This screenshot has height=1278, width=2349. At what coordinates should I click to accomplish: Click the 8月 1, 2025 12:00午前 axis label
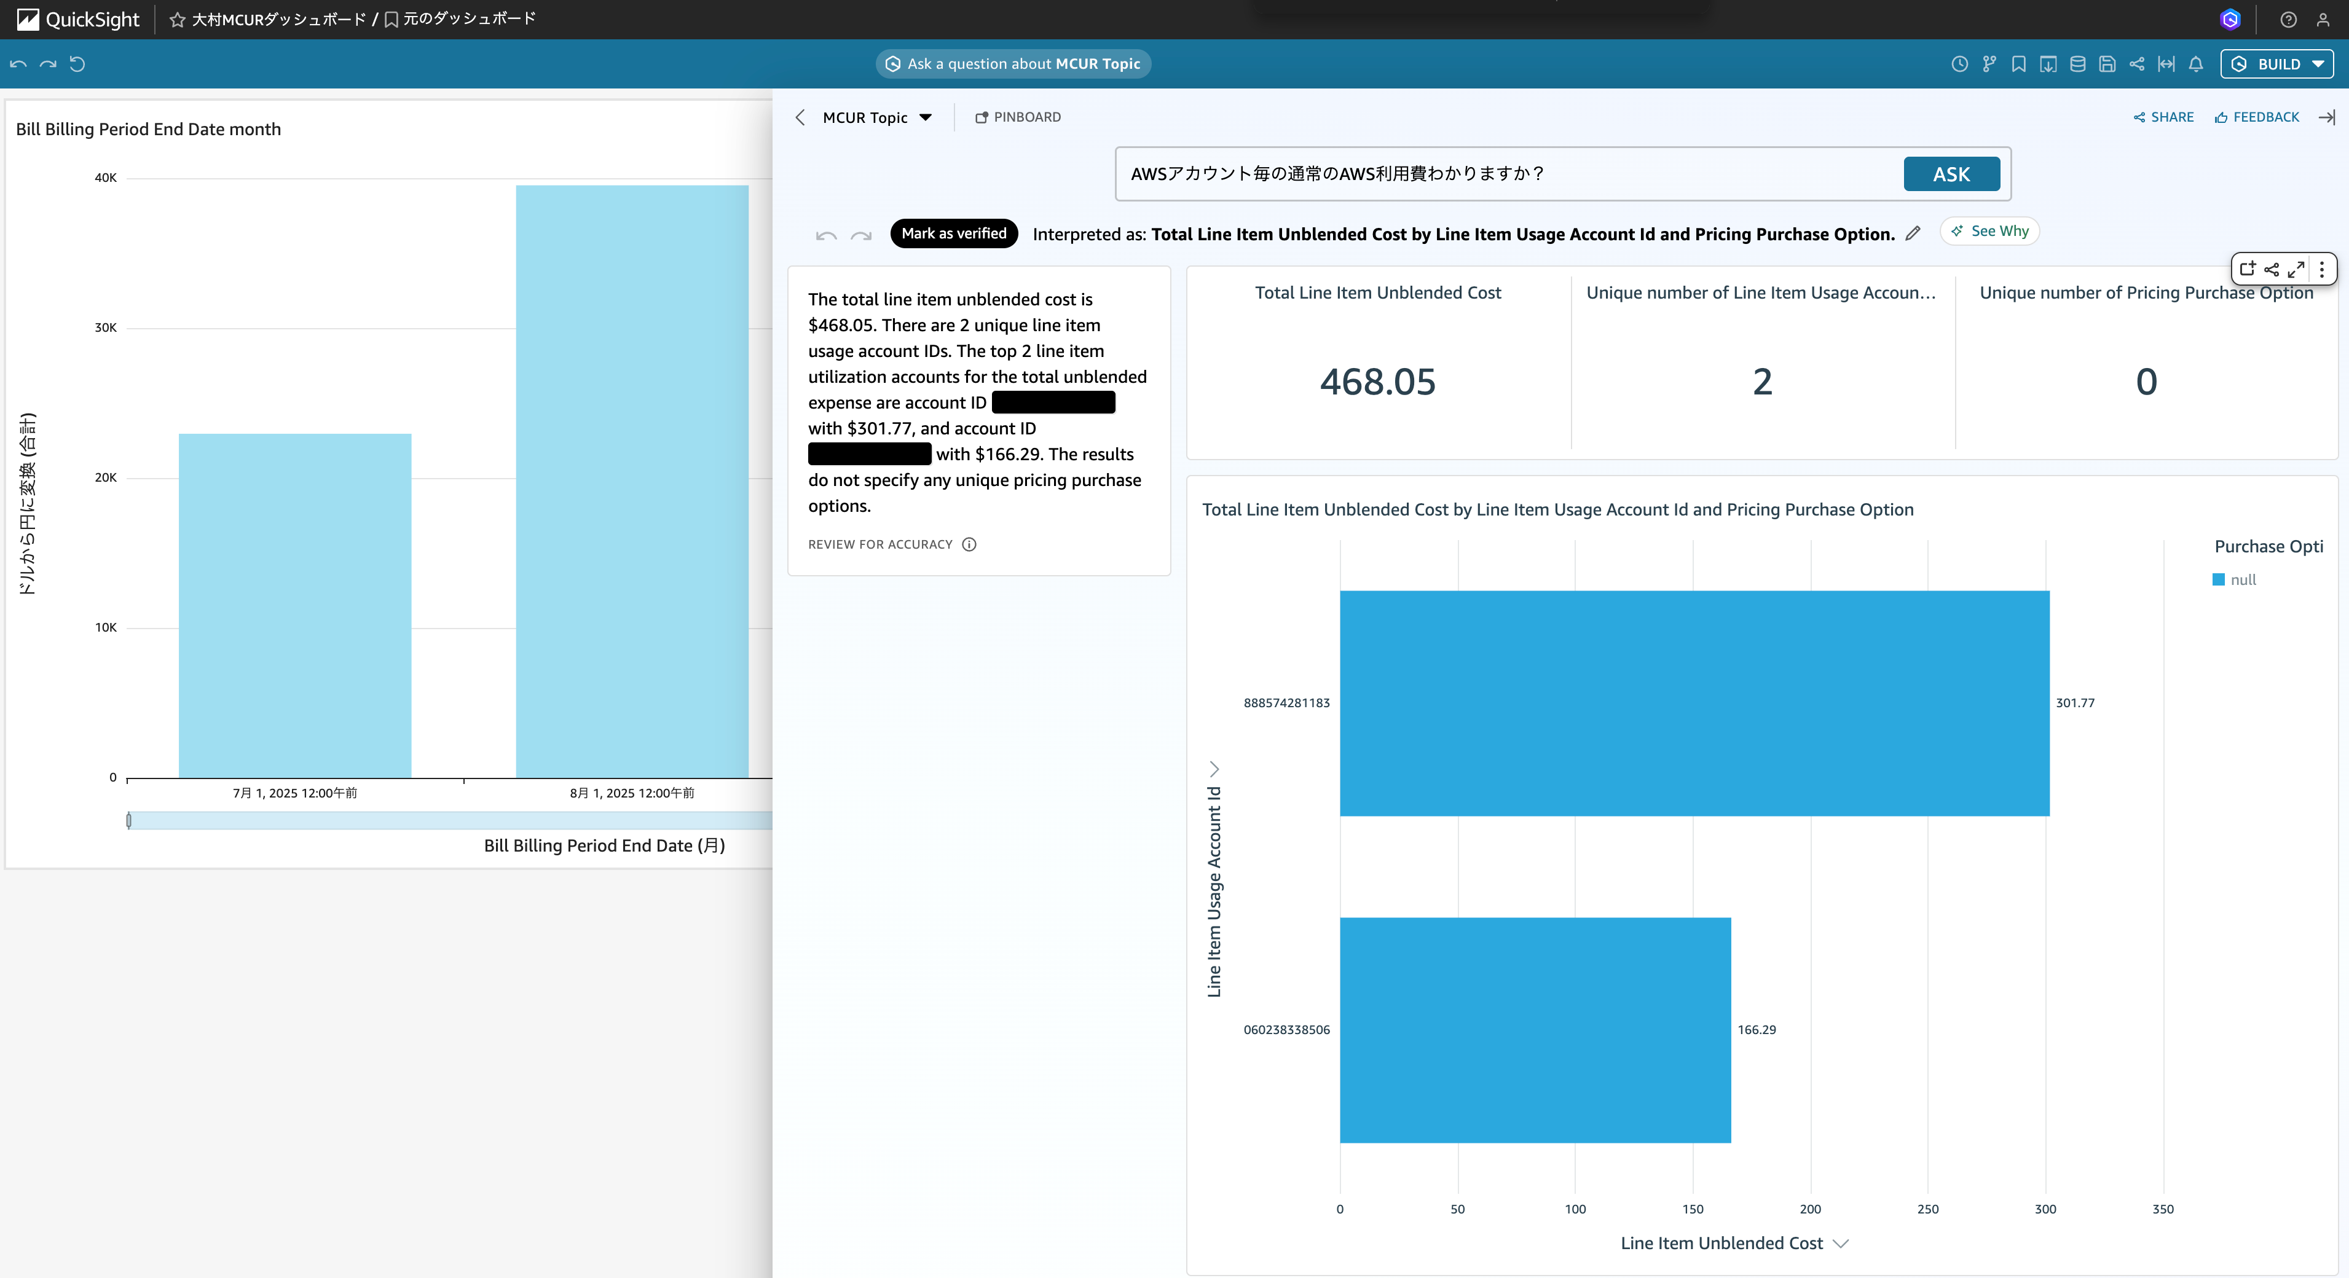632,793
